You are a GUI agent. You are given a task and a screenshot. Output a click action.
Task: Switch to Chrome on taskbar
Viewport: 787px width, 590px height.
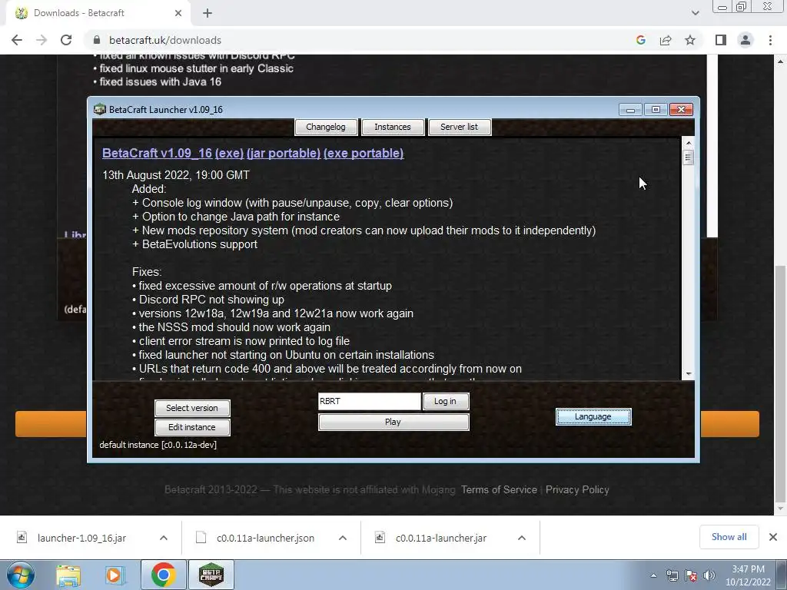point(163,575)
